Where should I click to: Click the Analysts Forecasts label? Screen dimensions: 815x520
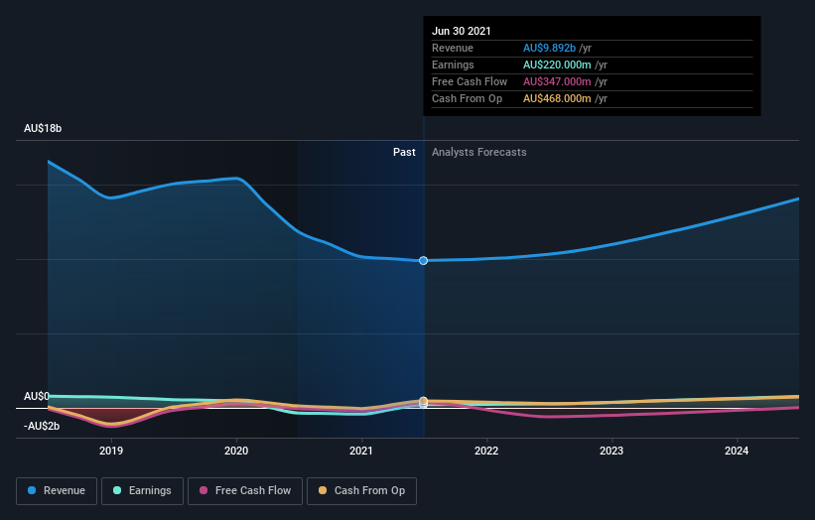[479, 152]
